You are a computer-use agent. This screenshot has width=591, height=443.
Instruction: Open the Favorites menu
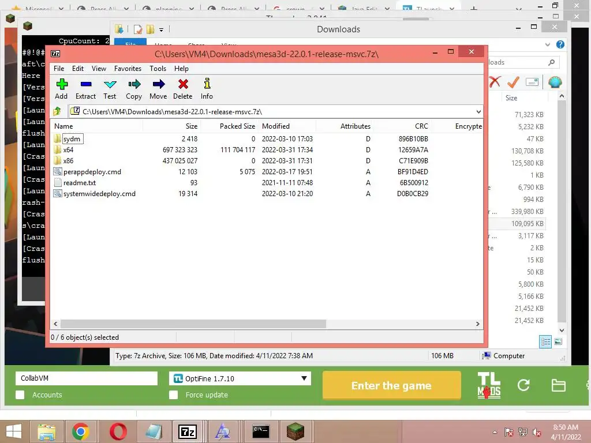(x=128, y=69)
